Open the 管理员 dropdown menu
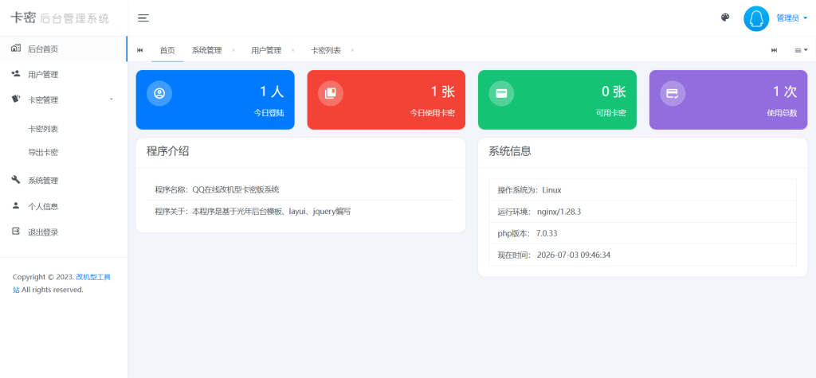The width and height of the screenshot is (816, 378). pos(791,18)
